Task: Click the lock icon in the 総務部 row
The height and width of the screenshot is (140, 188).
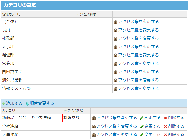Action: (116, 39)
